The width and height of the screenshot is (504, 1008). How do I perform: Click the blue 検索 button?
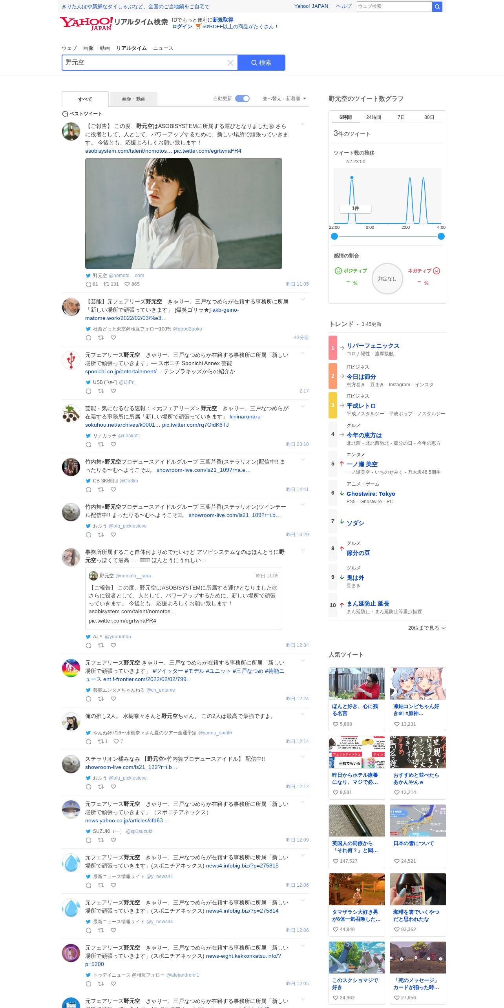click(261, 63)
